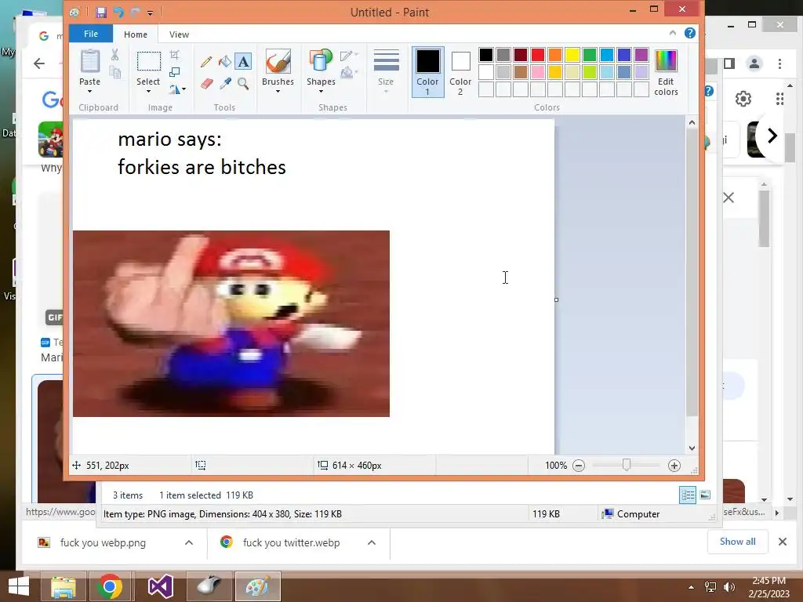
Task: Switch to the Home ribbon tab
Action: [136, 34]
